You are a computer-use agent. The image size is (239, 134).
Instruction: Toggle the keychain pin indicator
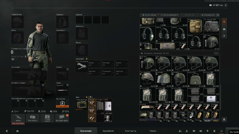coord(87,59)
